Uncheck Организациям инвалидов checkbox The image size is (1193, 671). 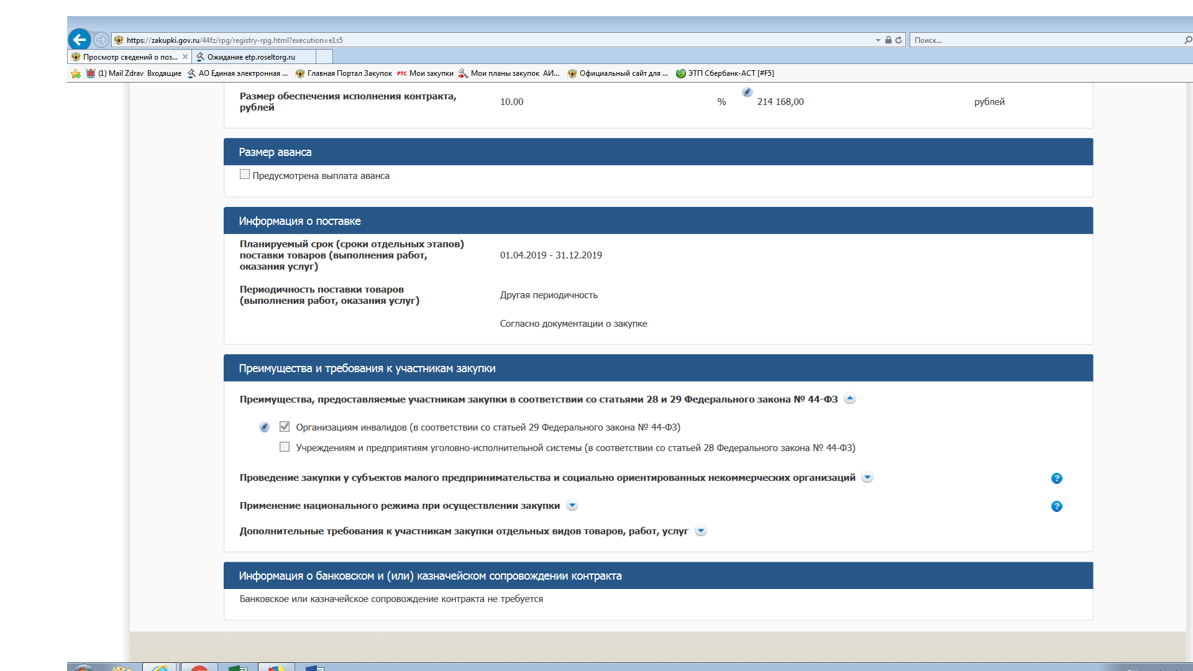click(285, 427)
